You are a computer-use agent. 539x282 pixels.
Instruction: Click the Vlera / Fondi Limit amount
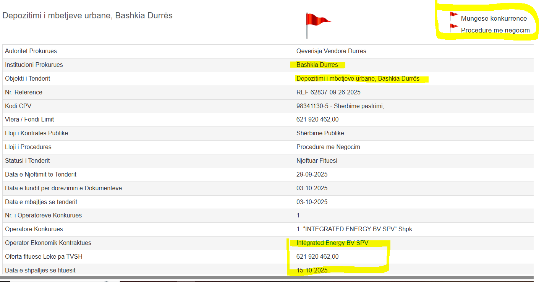317,120
